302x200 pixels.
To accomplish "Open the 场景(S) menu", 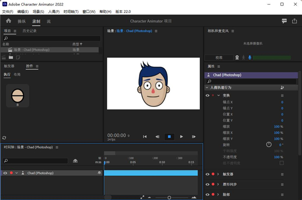I will [x=38, y=12].
